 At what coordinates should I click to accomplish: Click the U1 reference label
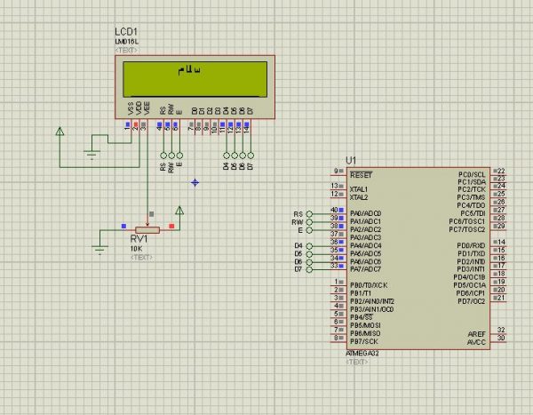point(351,160)
